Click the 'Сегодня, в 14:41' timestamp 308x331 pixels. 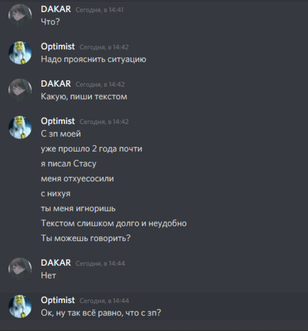point(100,10)
